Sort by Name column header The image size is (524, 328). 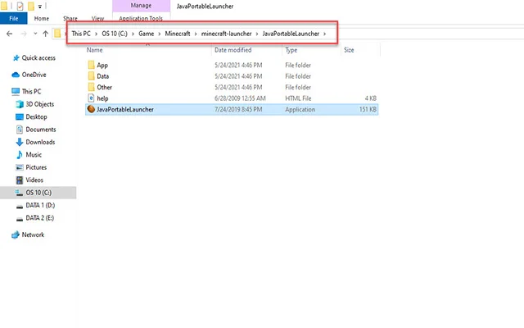click(x=95, y=50)
